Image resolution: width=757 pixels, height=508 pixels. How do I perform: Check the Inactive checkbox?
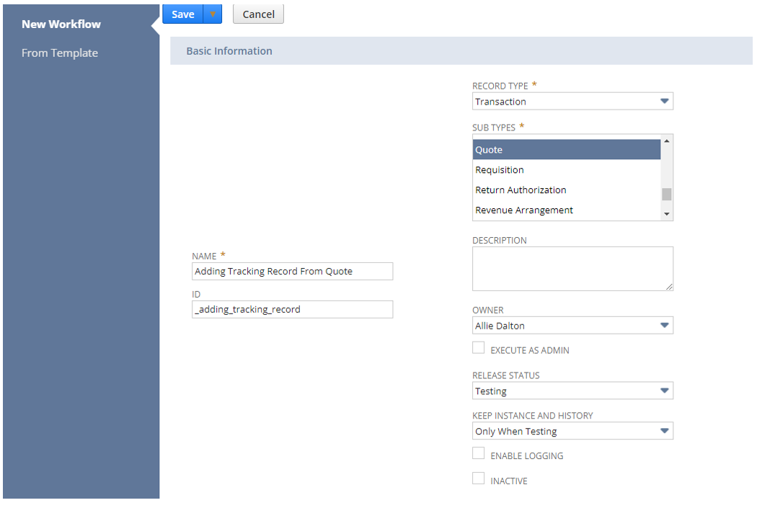(479, 478)
